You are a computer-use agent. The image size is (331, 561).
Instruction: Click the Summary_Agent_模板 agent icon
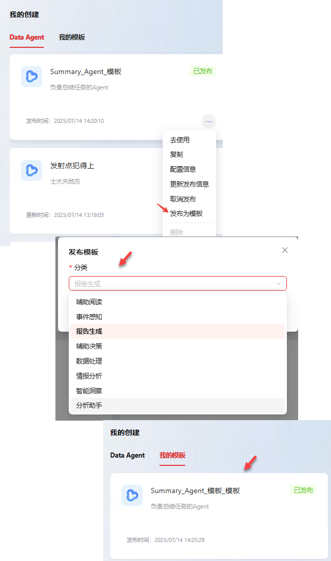[31, 76]
